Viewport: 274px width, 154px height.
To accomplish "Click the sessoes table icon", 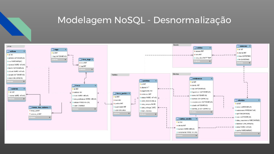I will [x=238, y=46].
